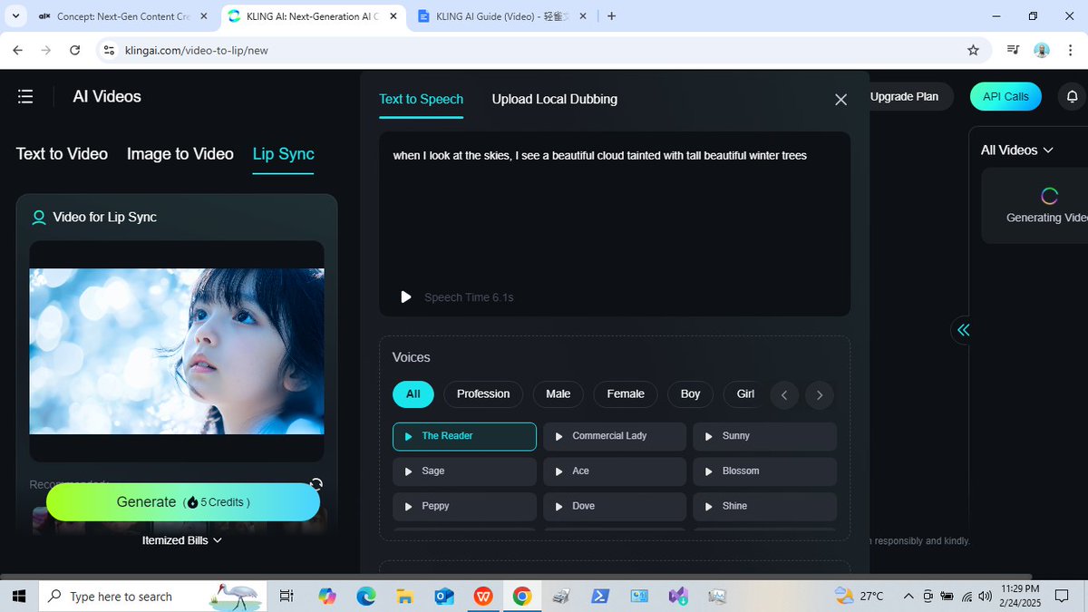The width and height of the screenshot is (1088, 612).
Task: Open the hamburger menu beside AI Videos
Action: click(x=25, y=96)
